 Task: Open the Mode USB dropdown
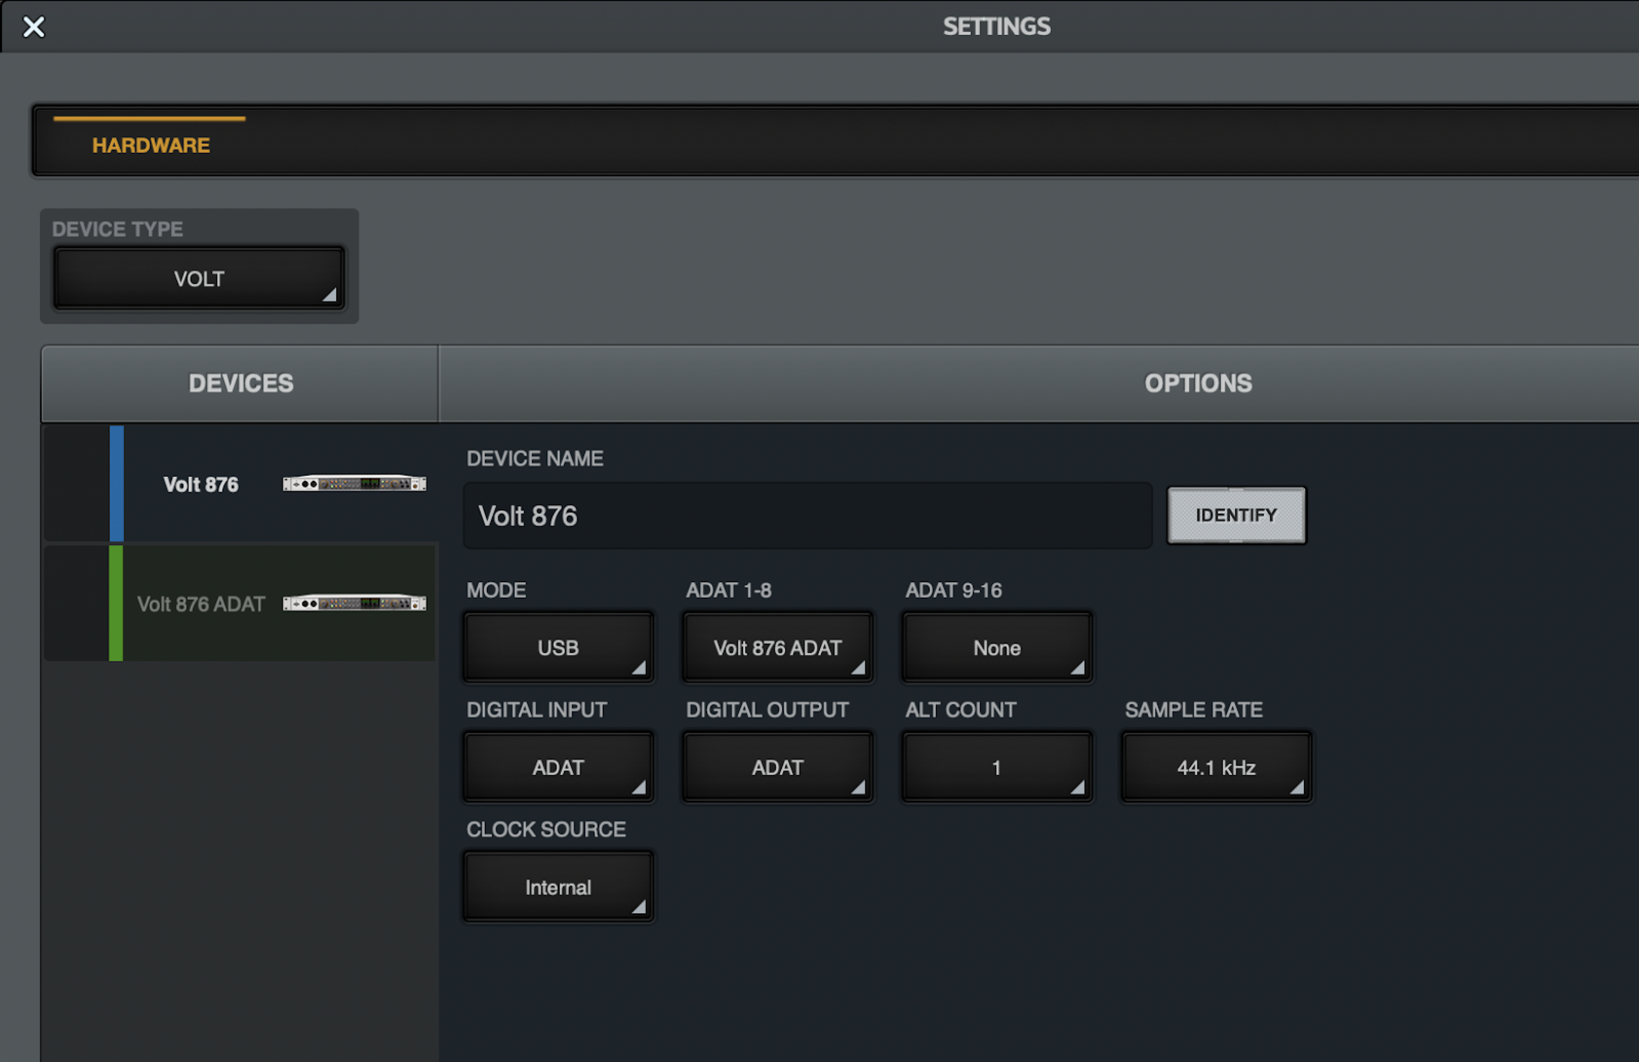click(558, 647)
